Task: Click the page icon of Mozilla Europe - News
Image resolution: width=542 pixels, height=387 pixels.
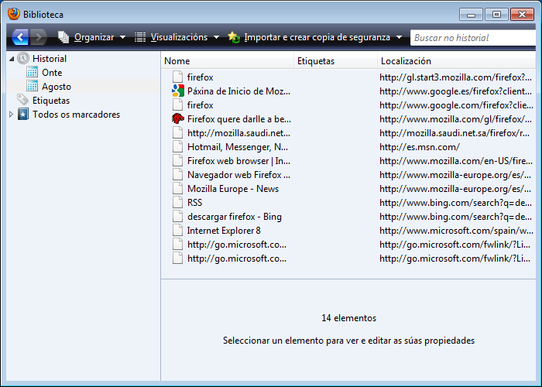Action: point(177,189)
